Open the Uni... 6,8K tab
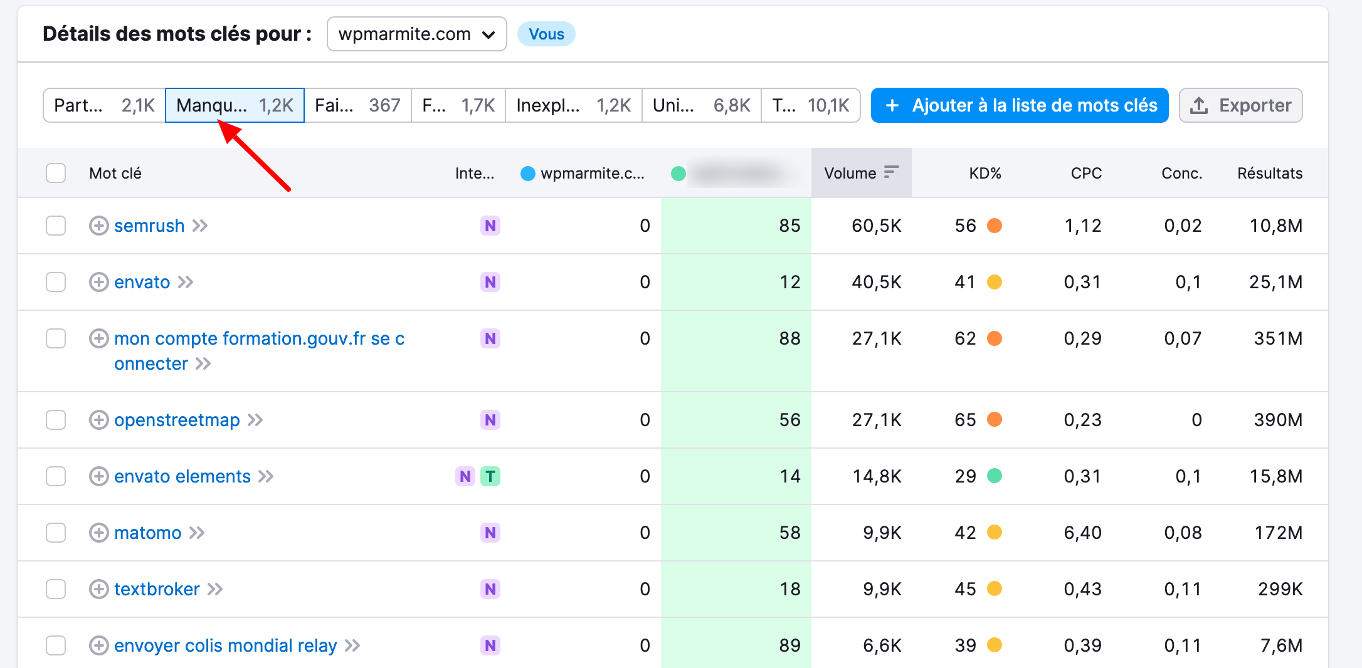 point(702,105)
